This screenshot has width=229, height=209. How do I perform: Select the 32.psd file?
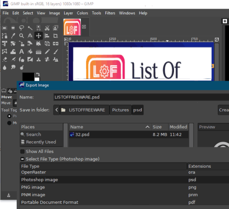[x=129, y=135]
